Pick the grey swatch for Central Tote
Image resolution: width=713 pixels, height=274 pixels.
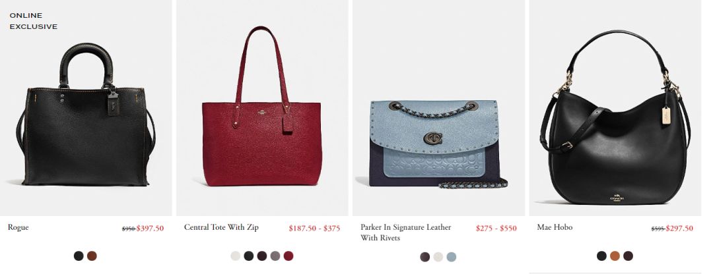(x=275, y=256)
